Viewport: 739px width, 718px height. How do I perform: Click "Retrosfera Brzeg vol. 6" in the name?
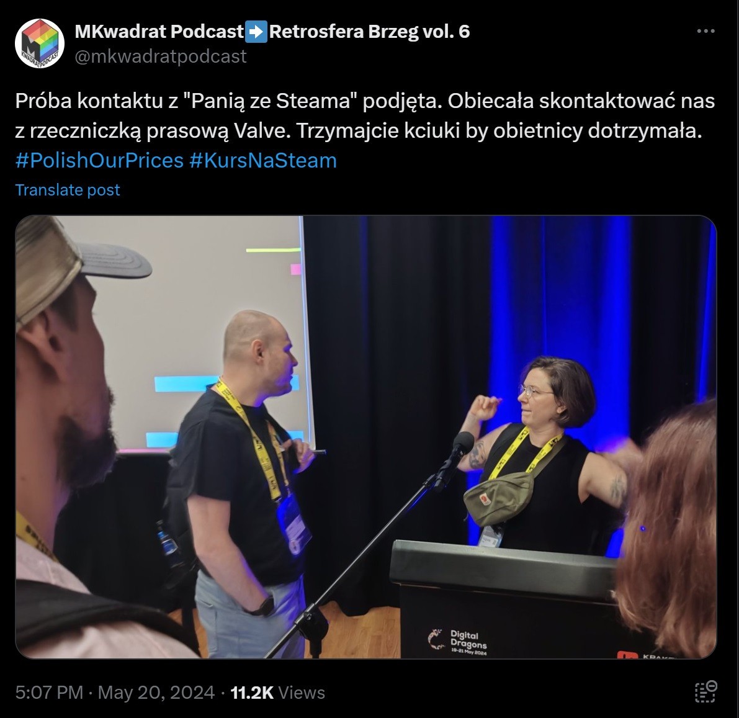coord(370,32)
